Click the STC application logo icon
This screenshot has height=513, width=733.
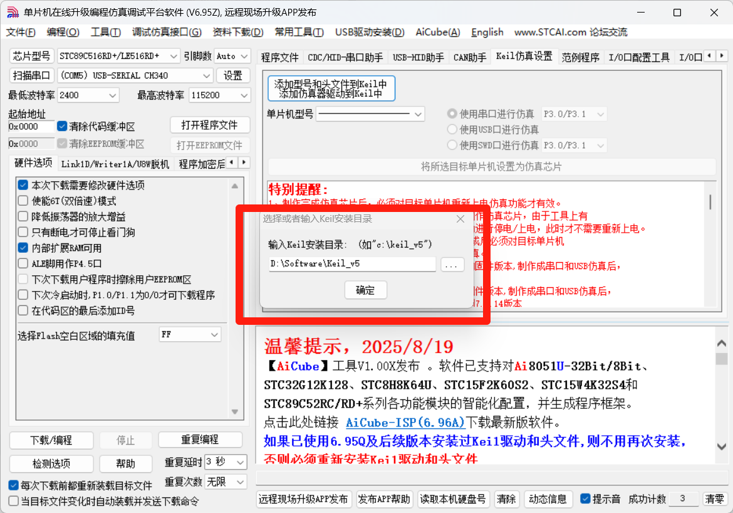tap(13, 12)
